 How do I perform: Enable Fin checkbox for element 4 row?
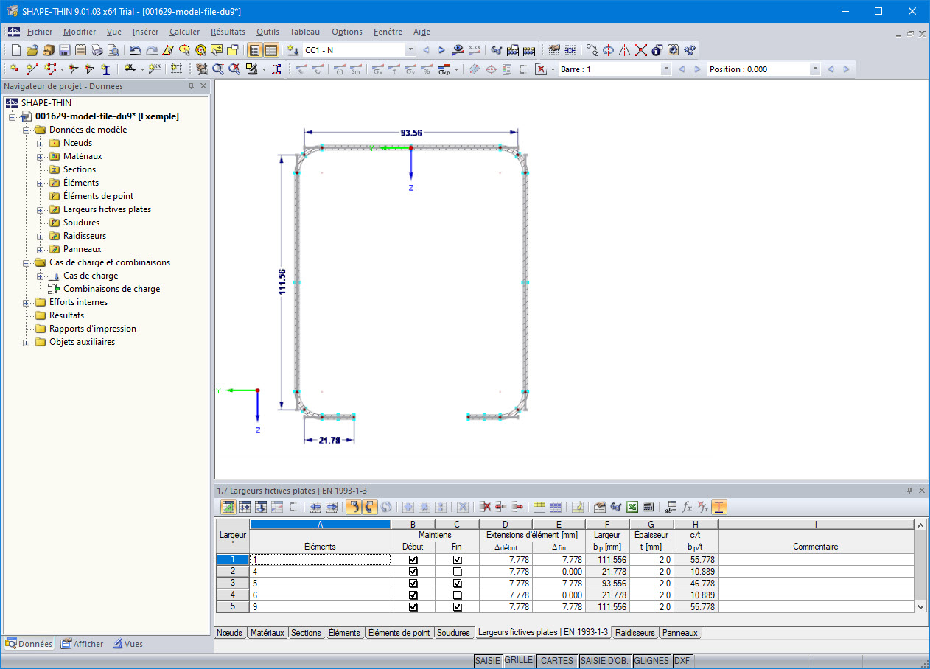[457, 572]
